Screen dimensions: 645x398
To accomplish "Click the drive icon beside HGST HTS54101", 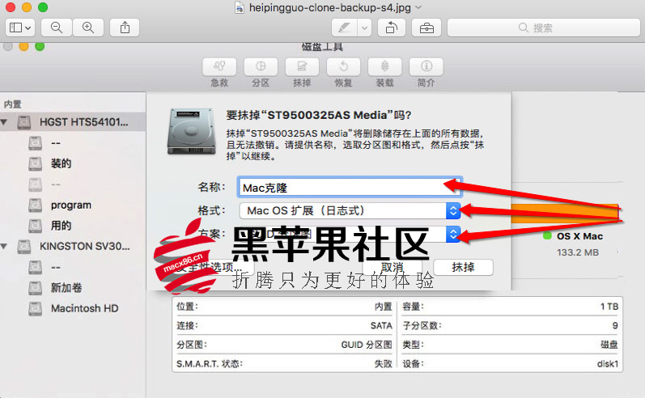I will [24, 122].
